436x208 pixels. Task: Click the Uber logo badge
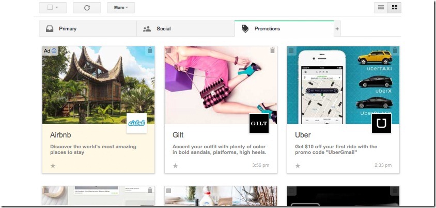381,123
